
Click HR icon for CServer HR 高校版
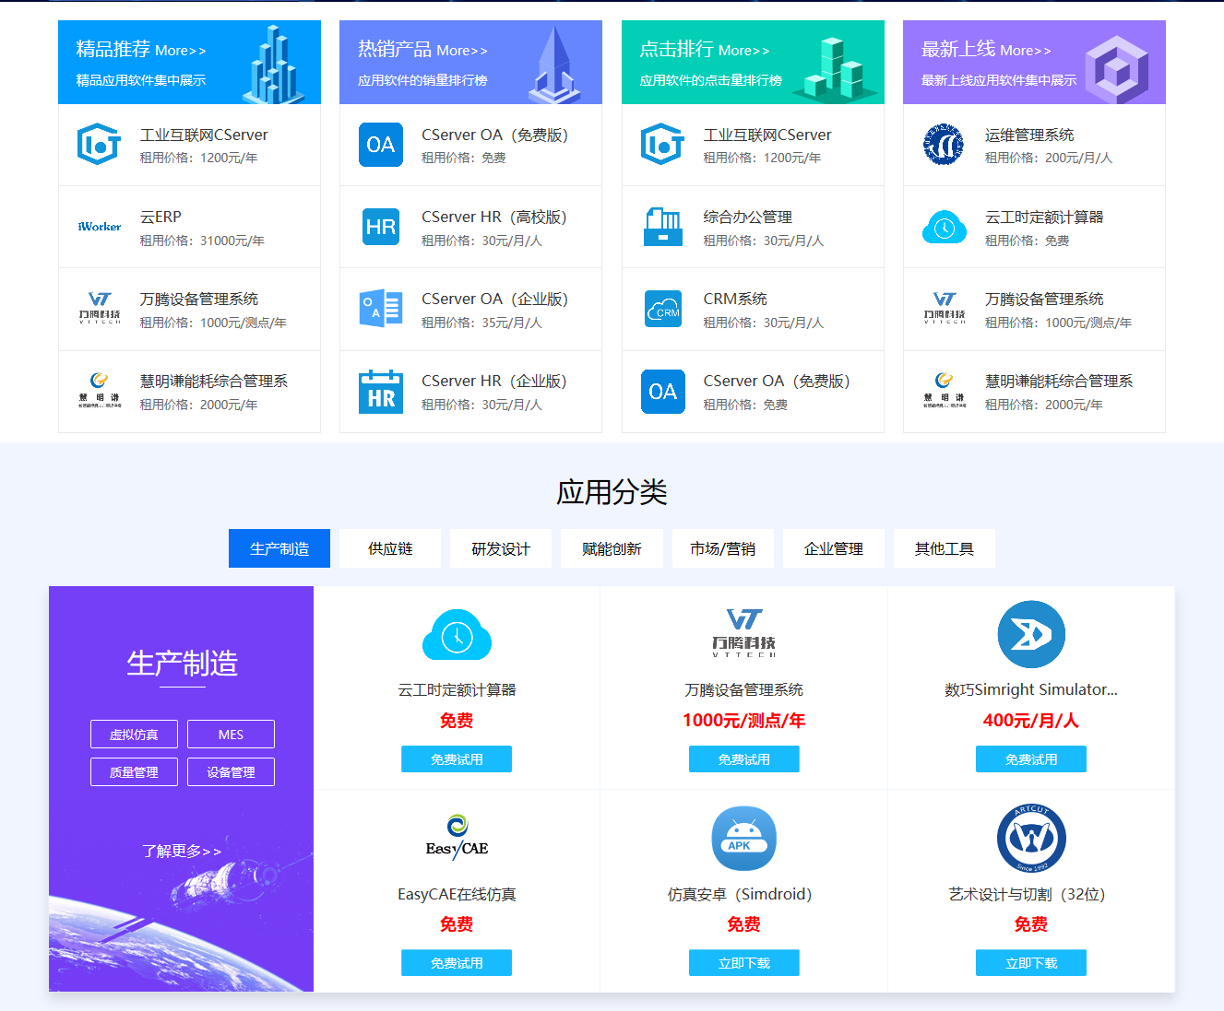381,227
